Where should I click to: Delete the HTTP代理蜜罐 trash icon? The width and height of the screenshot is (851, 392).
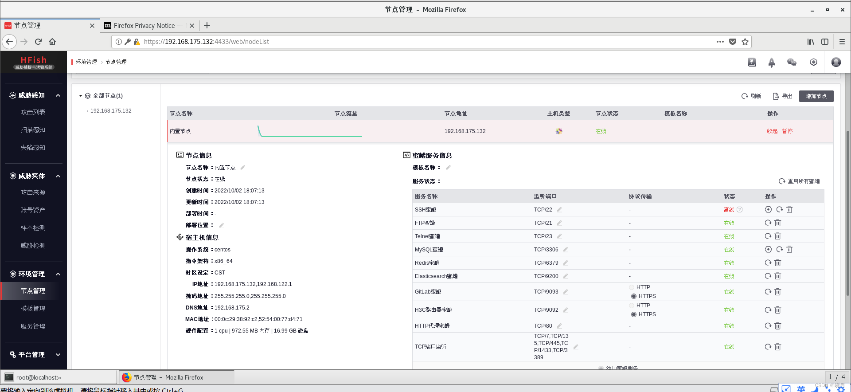tap(778, 326)
